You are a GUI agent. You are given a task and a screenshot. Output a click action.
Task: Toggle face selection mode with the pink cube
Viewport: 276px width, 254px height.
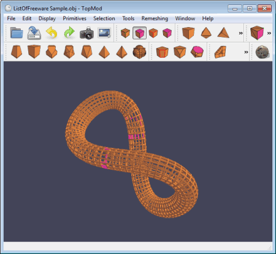(139, 33)
